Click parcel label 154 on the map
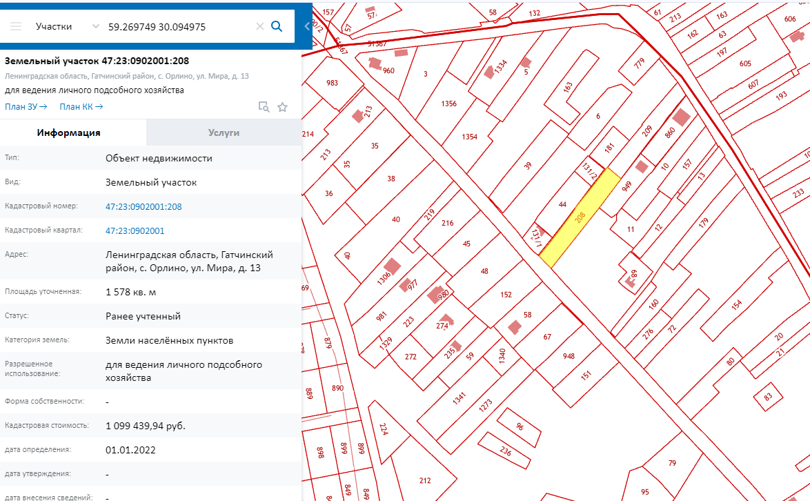This screenshot has width=810, height=501. click(x=736, y=304)
